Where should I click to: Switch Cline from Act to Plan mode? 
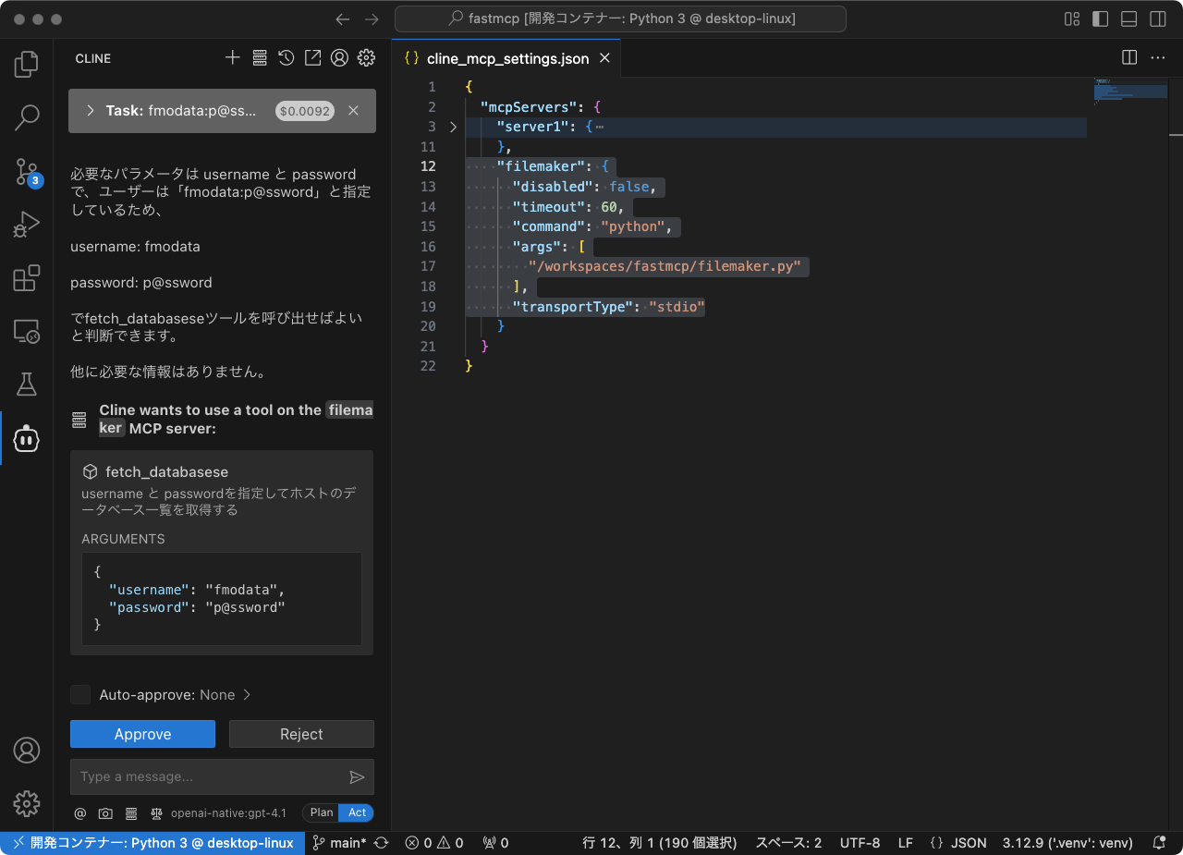click(321, 812)
